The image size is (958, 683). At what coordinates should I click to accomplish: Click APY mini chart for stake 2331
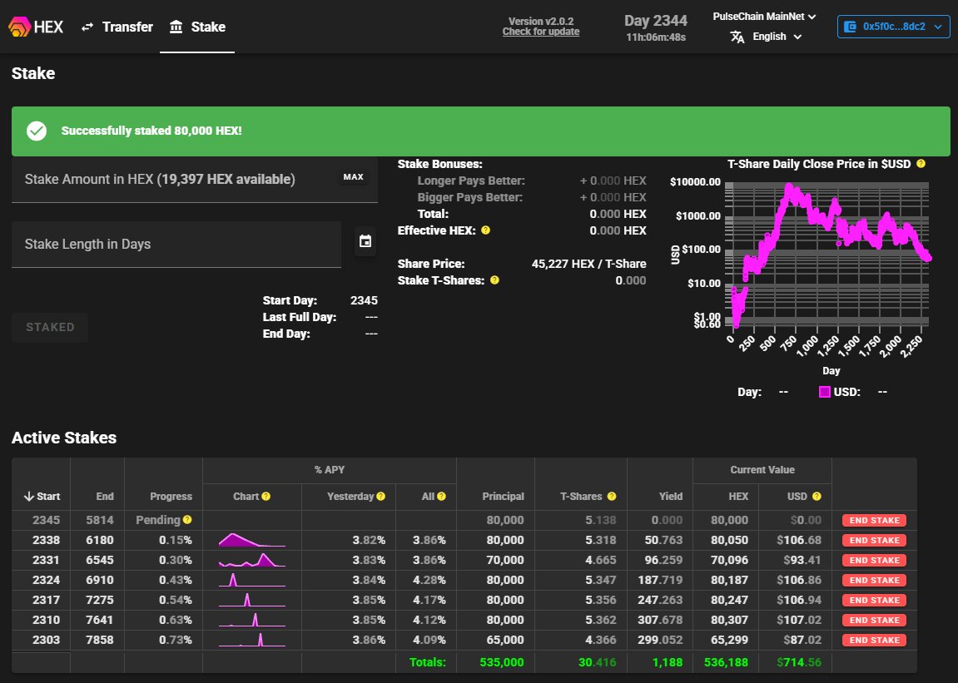click(251, 560)
